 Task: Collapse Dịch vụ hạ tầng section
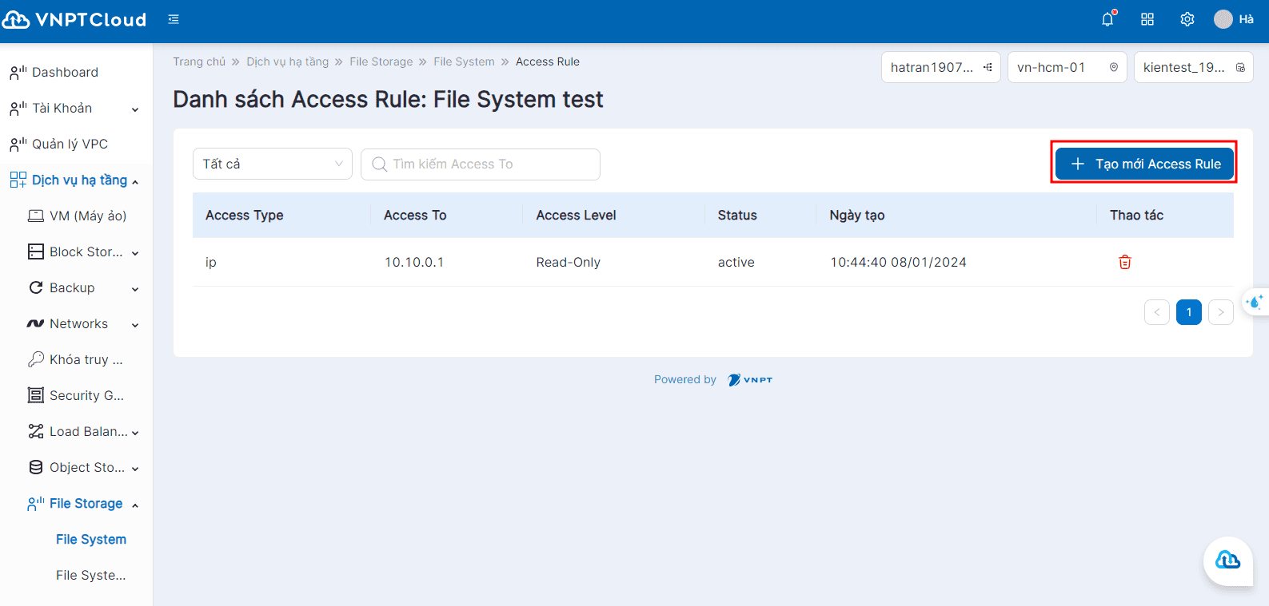tap(135, 182)
